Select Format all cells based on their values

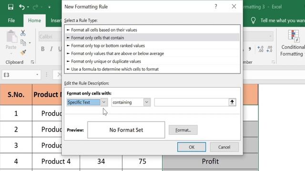[x=152, y=30]
